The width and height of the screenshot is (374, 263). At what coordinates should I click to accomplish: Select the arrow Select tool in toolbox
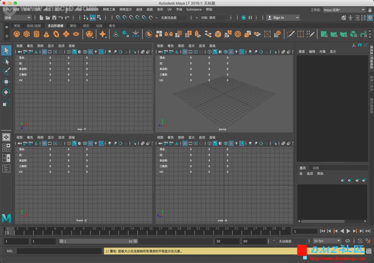pyautogui.click(x=6, y=51)
